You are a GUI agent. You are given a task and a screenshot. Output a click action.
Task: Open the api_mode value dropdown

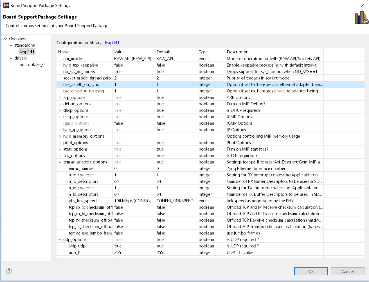[x=134, y=59]
